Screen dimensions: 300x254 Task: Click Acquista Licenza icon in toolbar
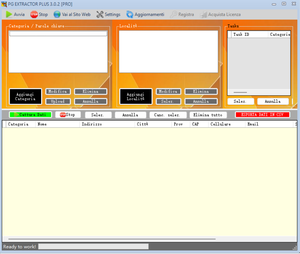203,14
